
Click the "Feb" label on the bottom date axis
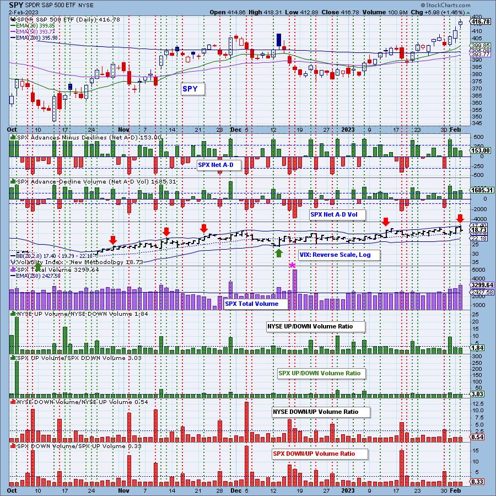[x=455, y=490]
